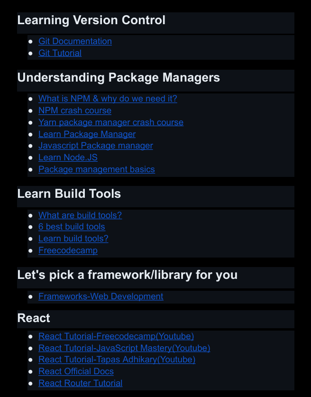The height and width of the screenshot is (397, 311).
Task: Open React Tutorial-Freecodecamp(Youtube) link
Action: [116, 336]
